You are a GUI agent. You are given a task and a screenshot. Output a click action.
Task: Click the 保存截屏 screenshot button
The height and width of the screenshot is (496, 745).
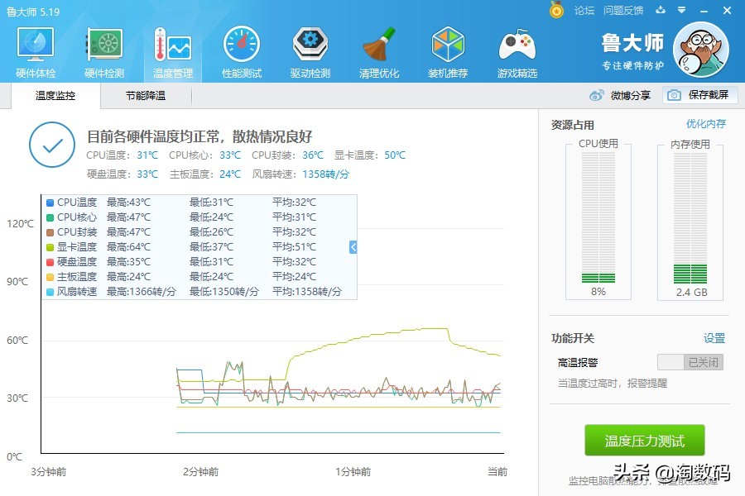[x=700, y=96]
